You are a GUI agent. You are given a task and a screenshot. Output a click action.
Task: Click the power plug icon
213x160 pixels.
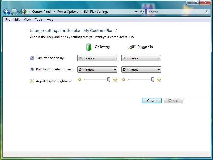pos(132,47)
